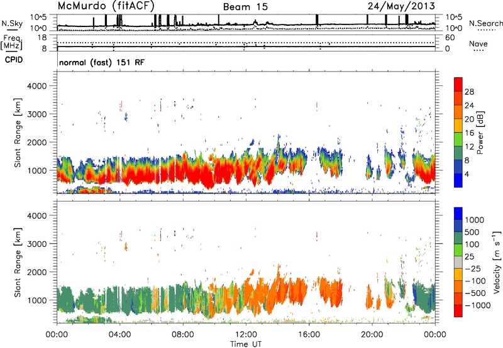Click the 'CPID' label

pyautogui.click(x=14, y=60)
